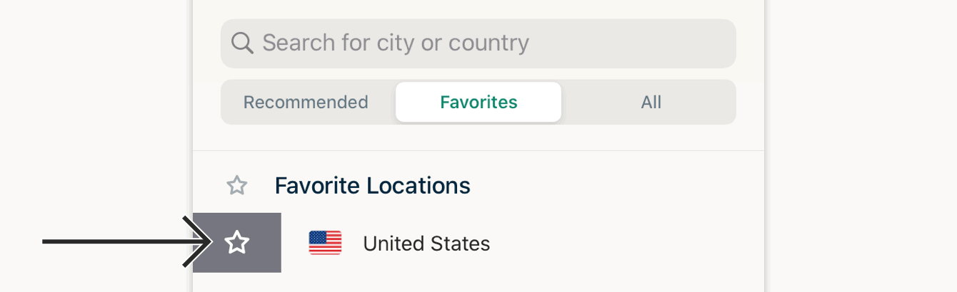
Task: View recommended VPN locations
Action: (x=306, y=102)
